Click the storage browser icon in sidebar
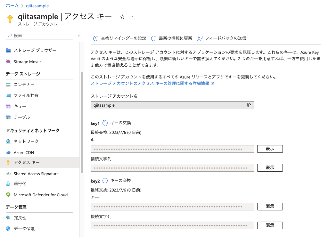Screen dimensions: 328x237 coord(8,50)
